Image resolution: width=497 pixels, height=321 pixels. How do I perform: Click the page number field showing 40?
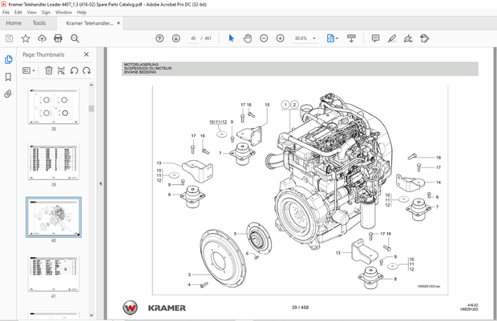pos(193,38)
